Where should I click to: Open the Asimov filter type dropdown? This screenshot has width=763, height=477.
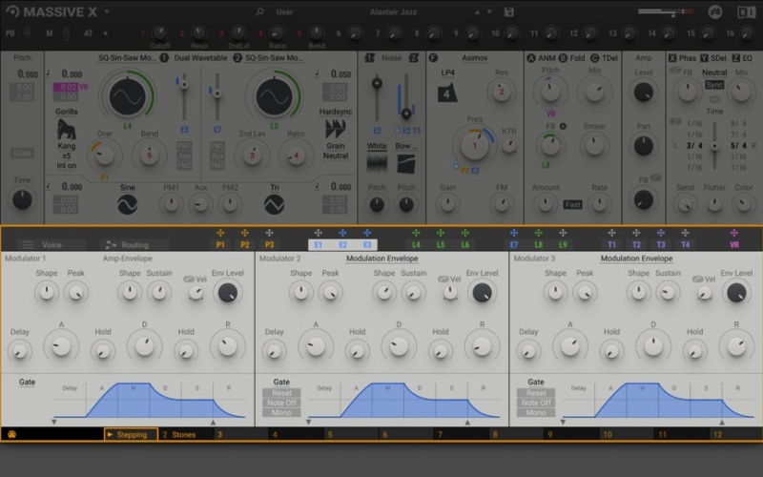474,58
